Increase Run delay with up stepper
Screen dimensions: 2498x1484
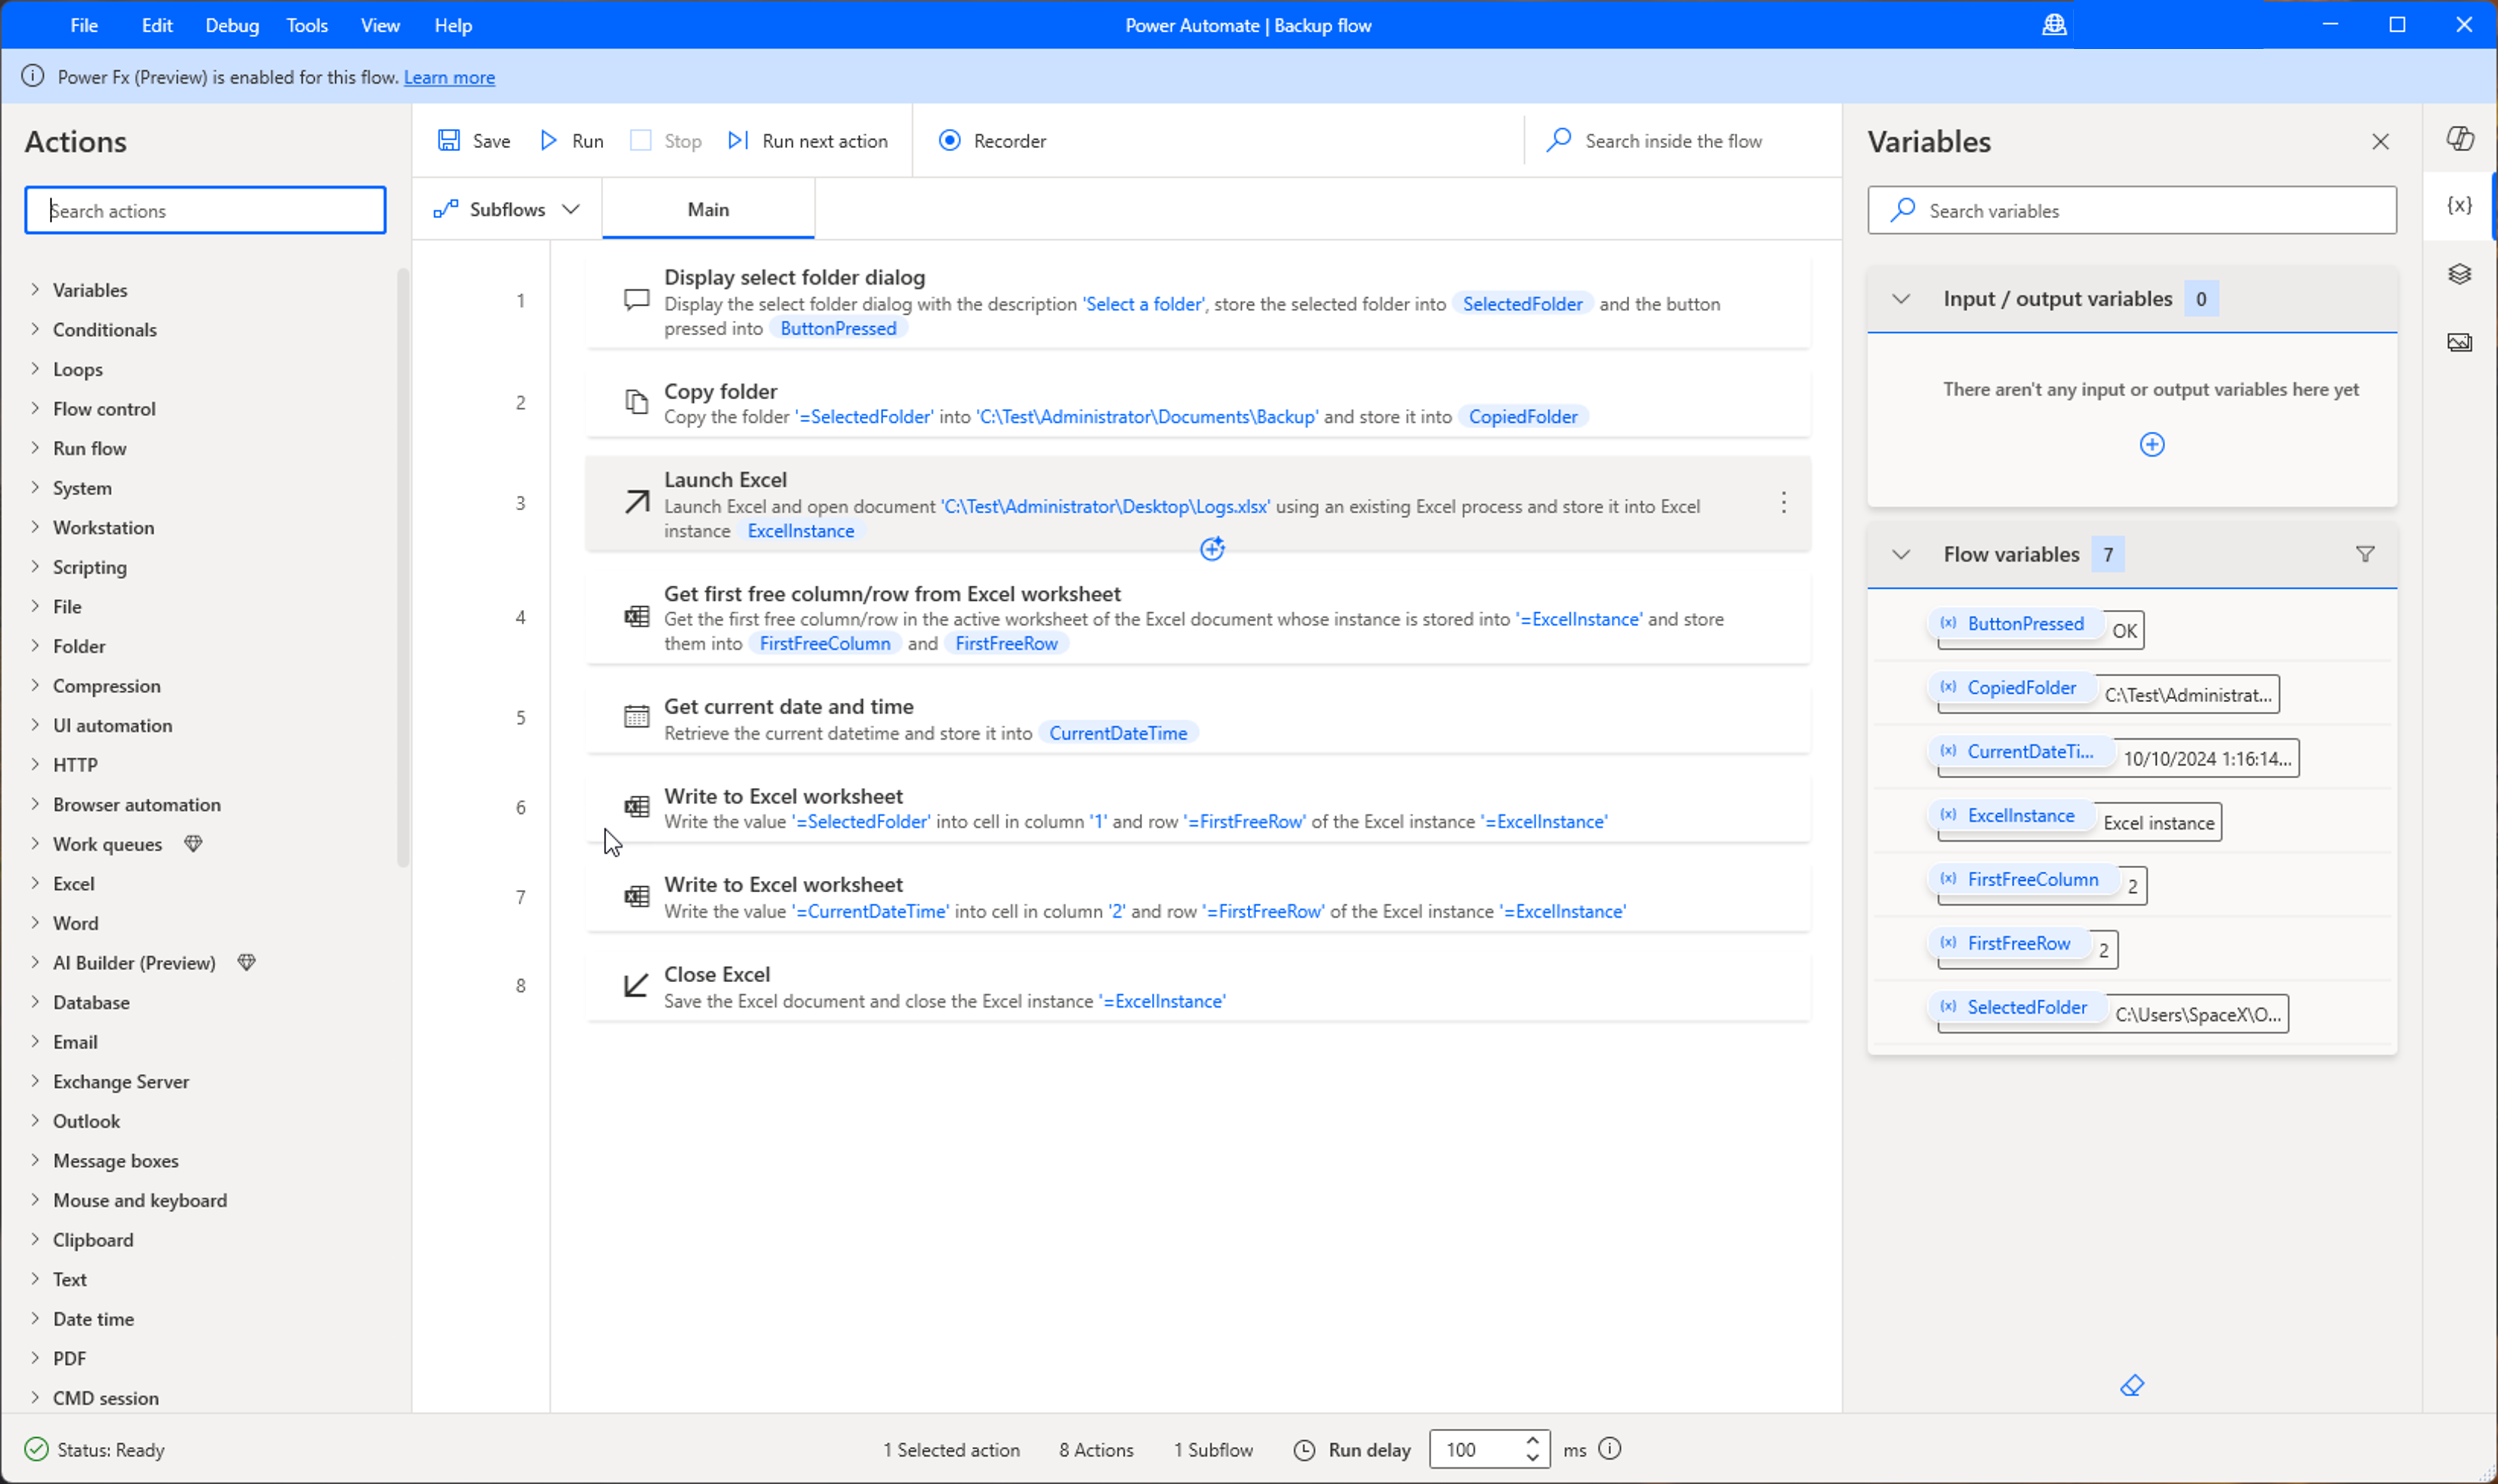coord(1532,1440)
